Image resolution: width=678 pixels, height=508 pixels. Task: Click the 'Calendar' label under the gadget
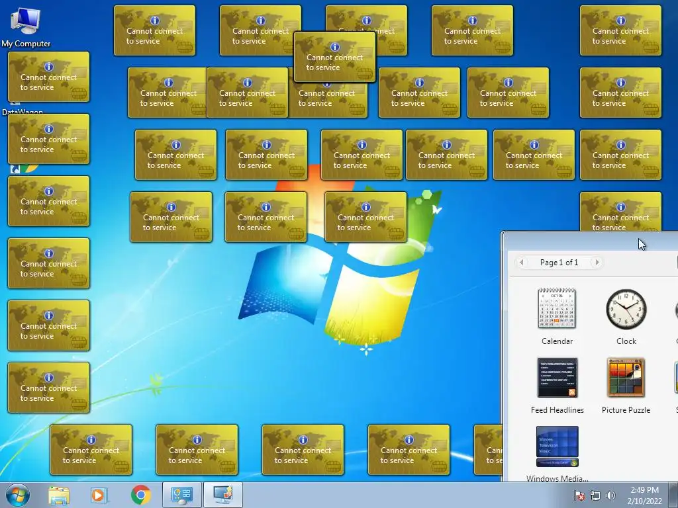[x=557, y=341]
